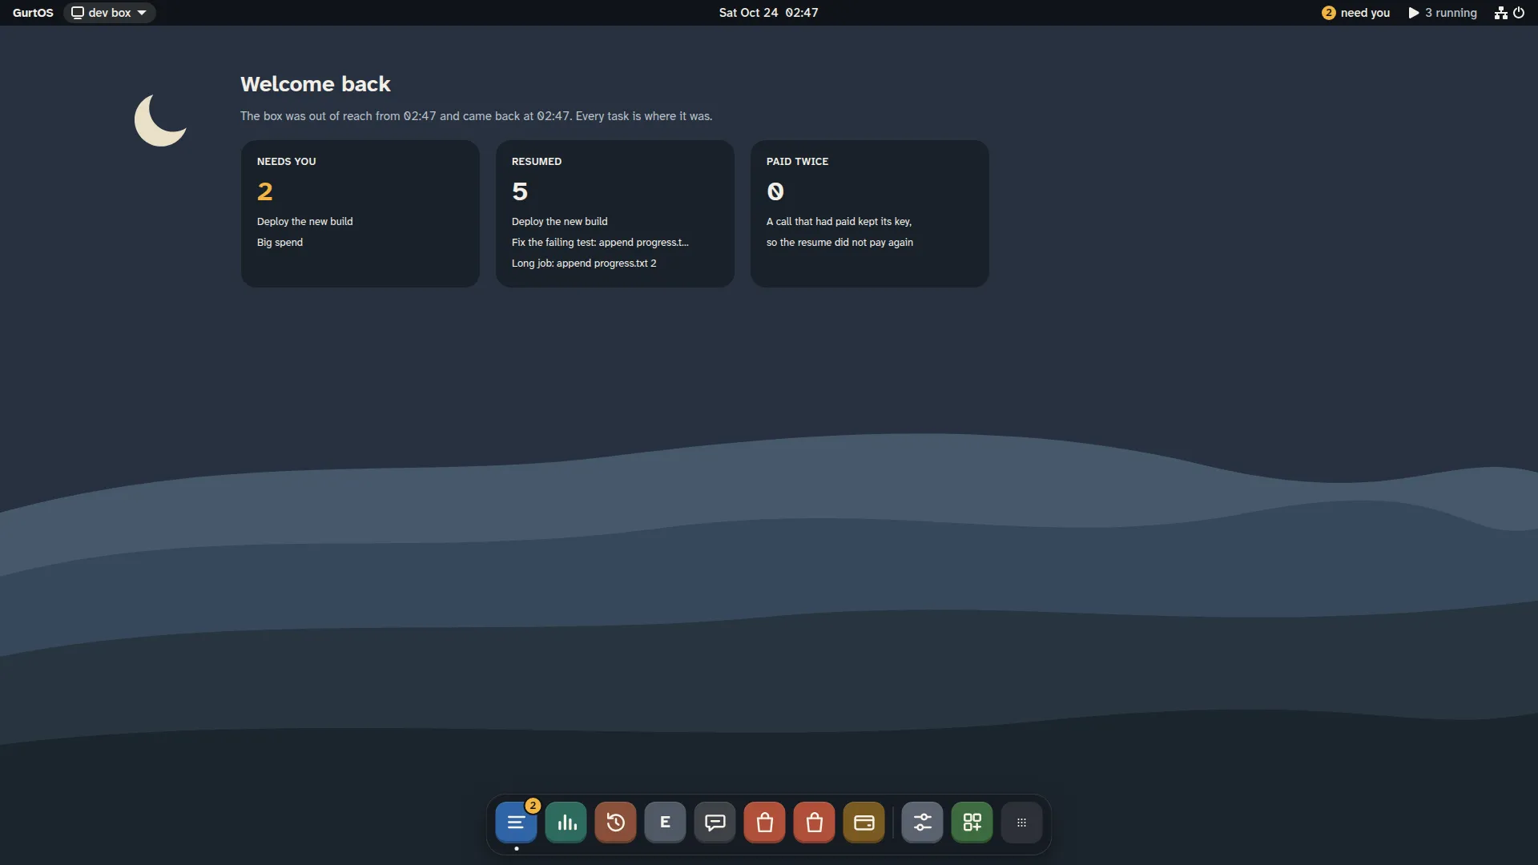Click the network icon in top bar
This screenshot has width=1538, height=865.
coord(1501,13)
